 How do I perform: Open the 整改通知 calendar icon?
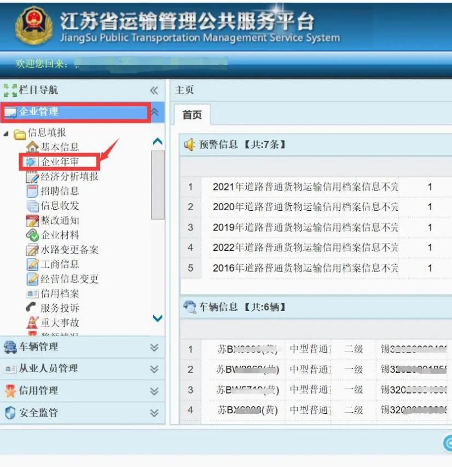click(32, 221)
